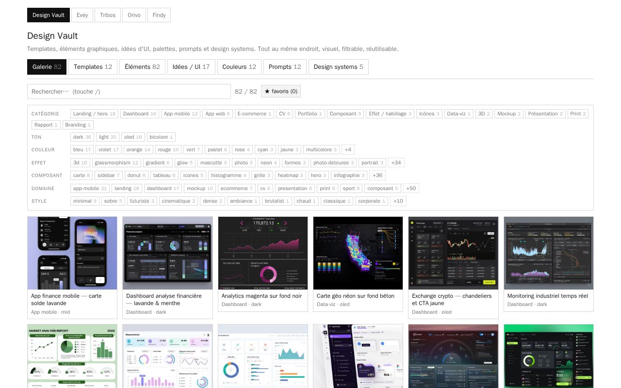
Task: Select the Galerie tab
Action: (47, 67)
